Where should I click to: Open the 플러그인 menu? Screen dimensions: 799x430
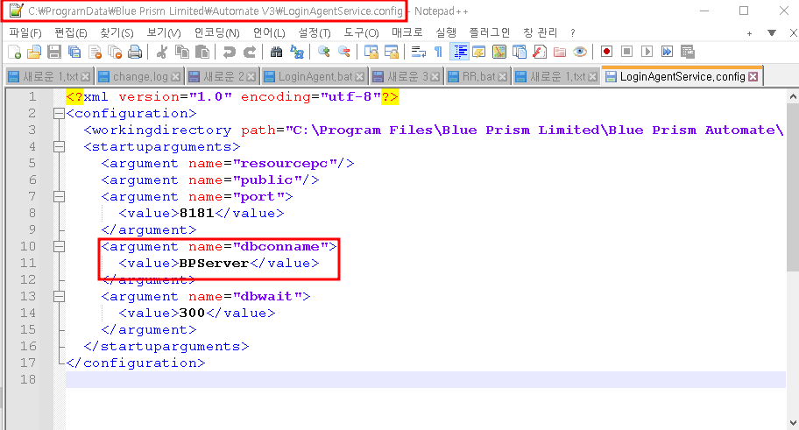[489, 32]
